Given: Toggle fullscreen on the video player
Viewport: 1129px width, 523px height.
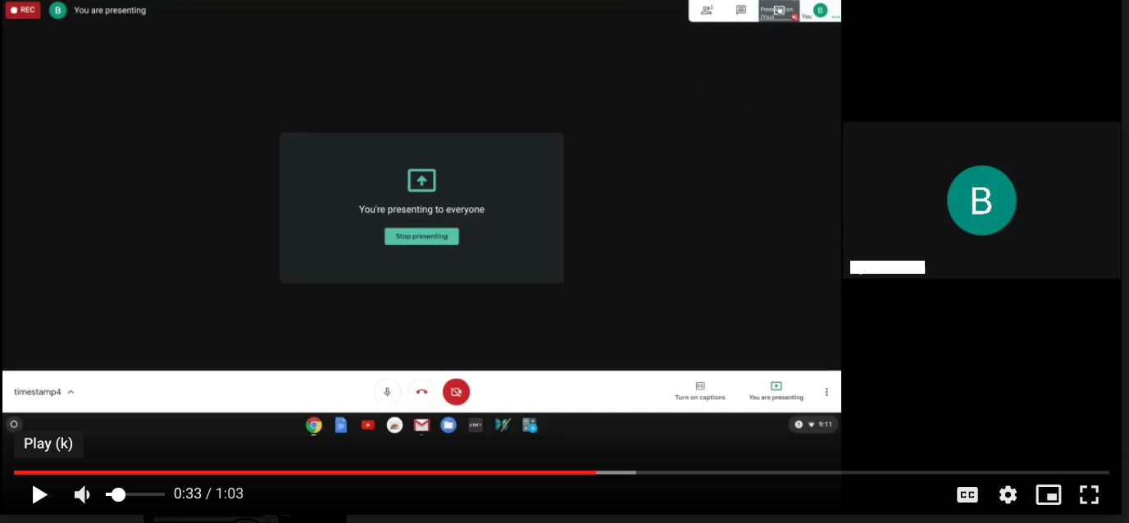Looking at the screenshot, I should (x=1089, y=494).
